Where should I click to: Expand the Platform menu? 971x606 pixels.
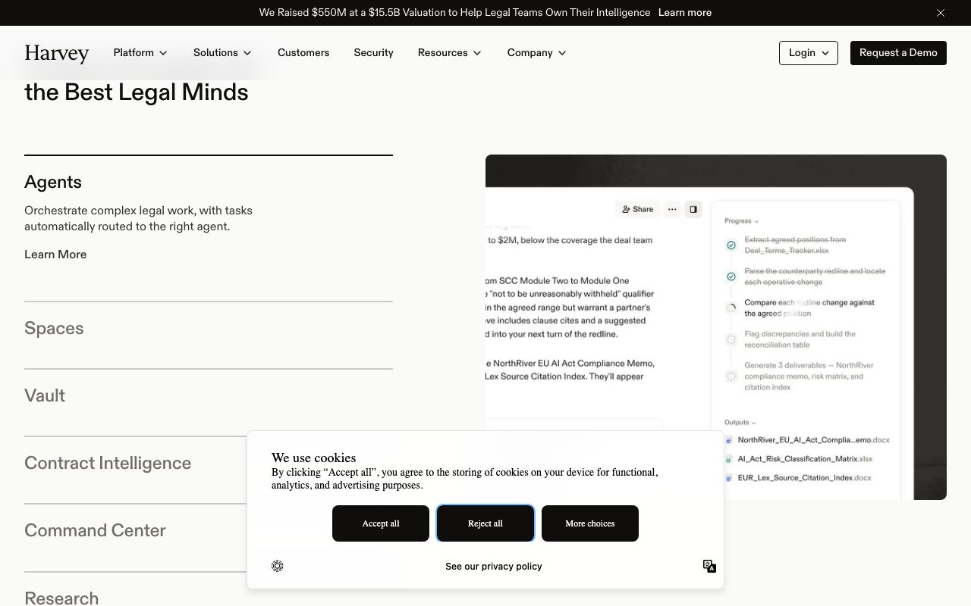coord(140,52)
